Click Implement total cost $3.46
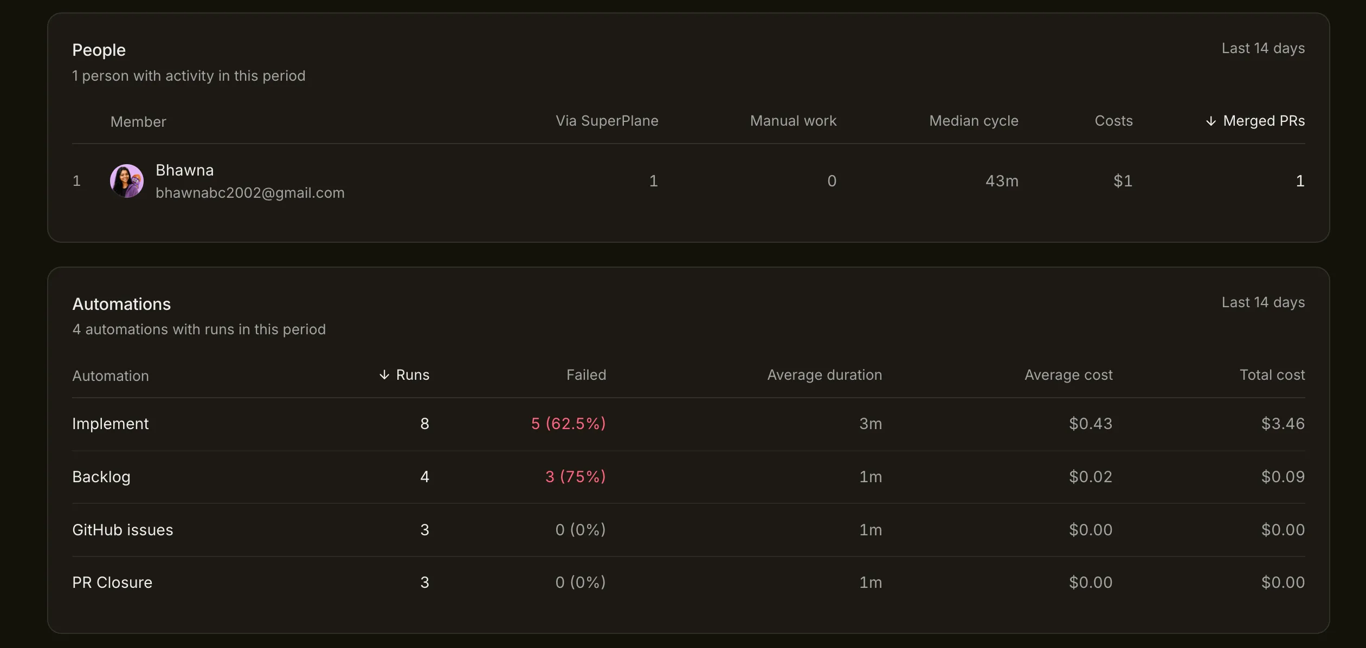Image resolution: width=1366 pixels, height=648 pixels. tap(1283, 424)
